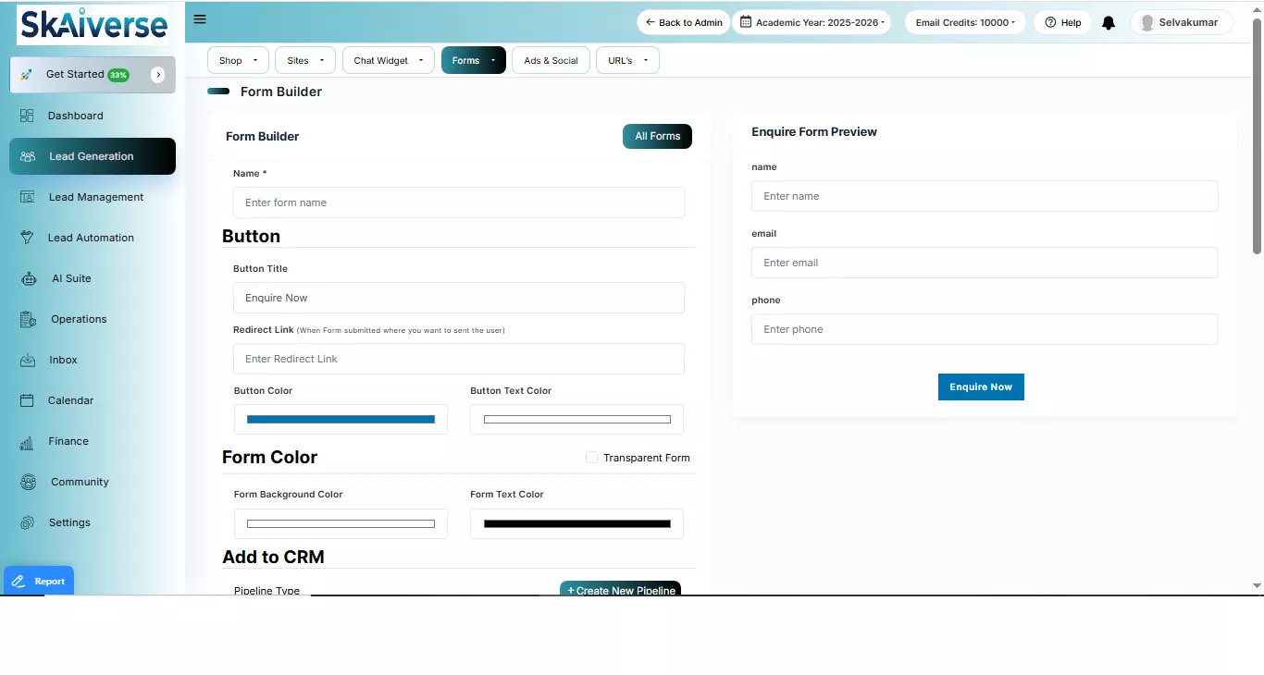Click the Calendar icon in sidebar
This screenshot has height=675, width=1264.
pos(28,400)
